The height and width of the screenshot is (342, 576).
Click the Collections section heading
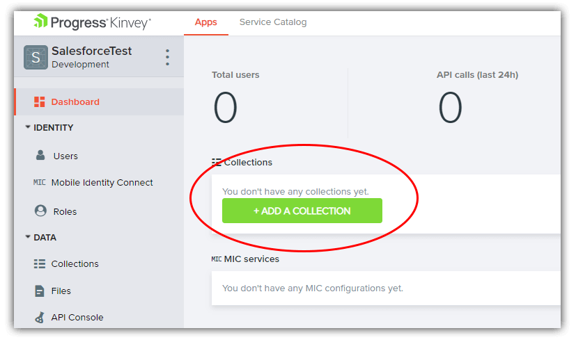(248, 163)
